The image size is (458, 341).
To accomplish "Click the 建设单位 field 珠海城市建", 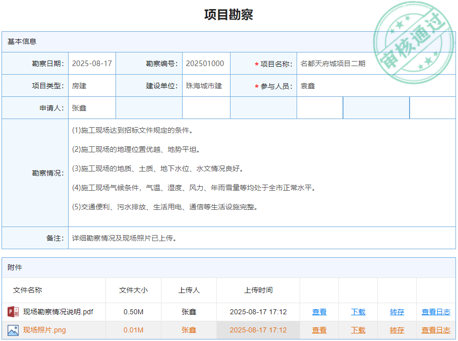I will click(205, 86).
